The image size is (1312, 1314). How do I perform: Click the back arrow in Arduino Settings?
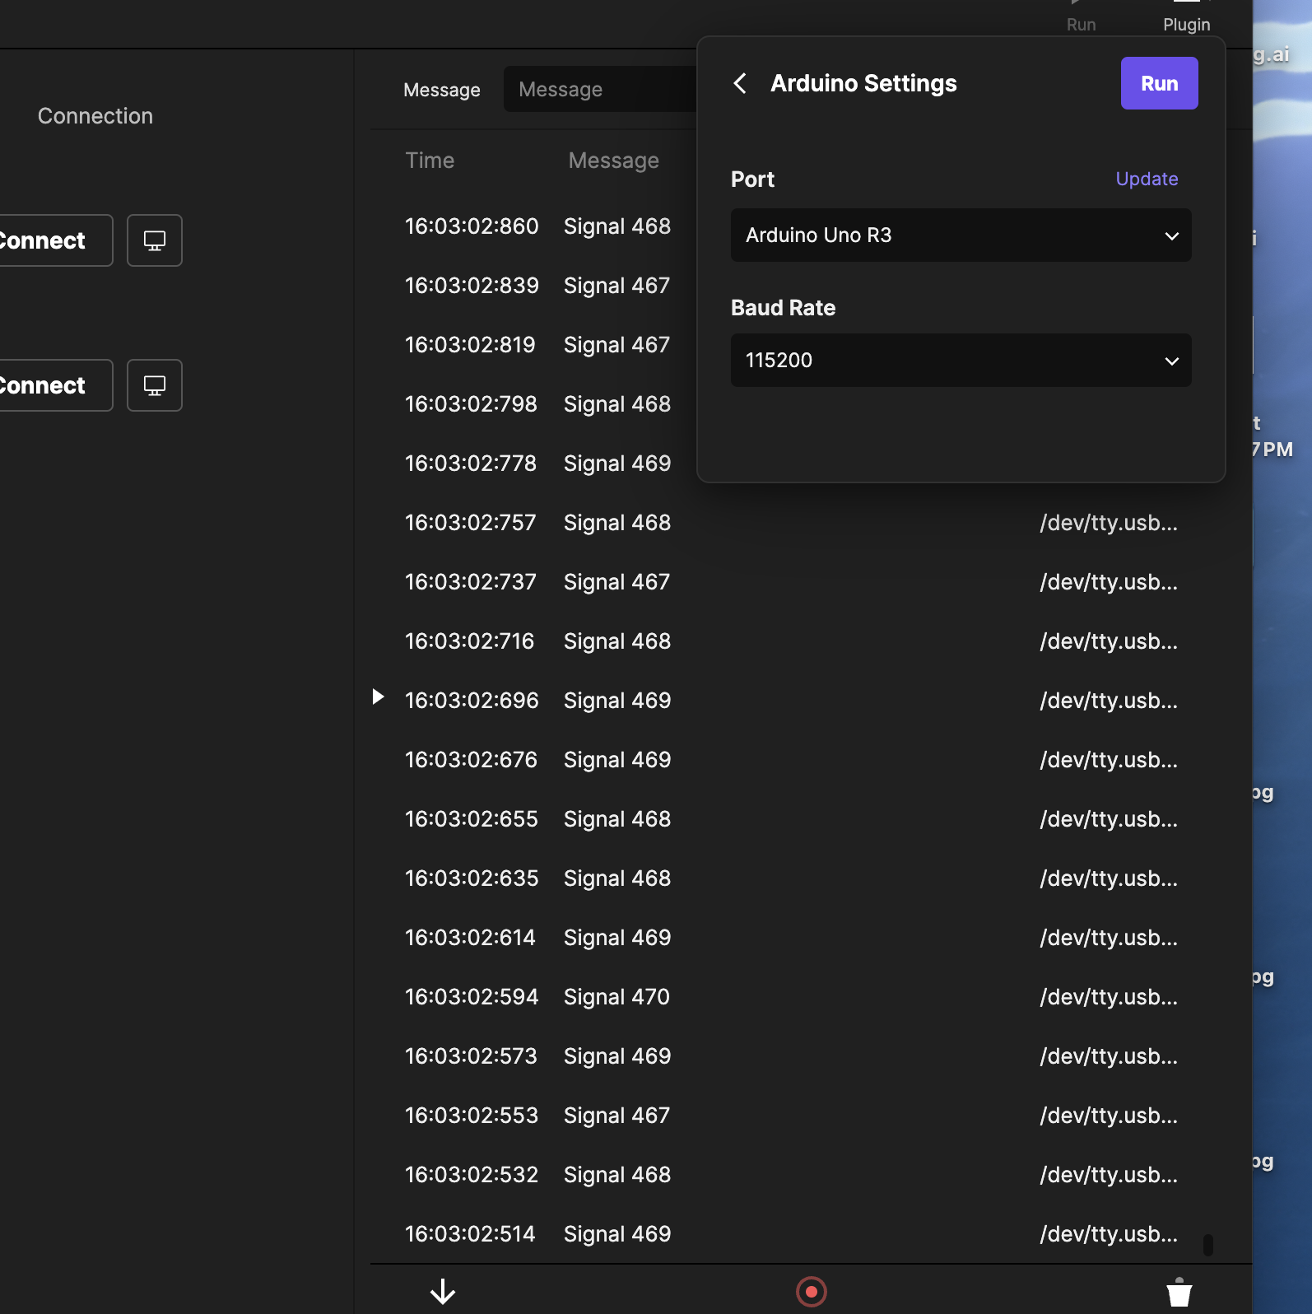tap(740, 83)
